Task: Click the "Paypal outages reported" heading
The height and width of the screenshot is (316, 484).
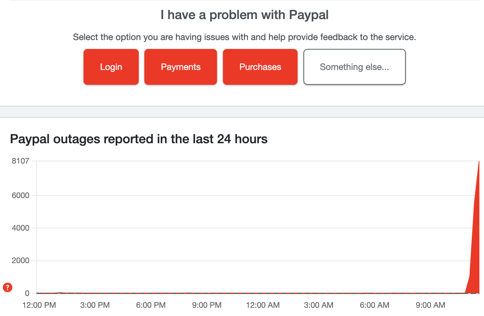Action: [x=139, y=139]
